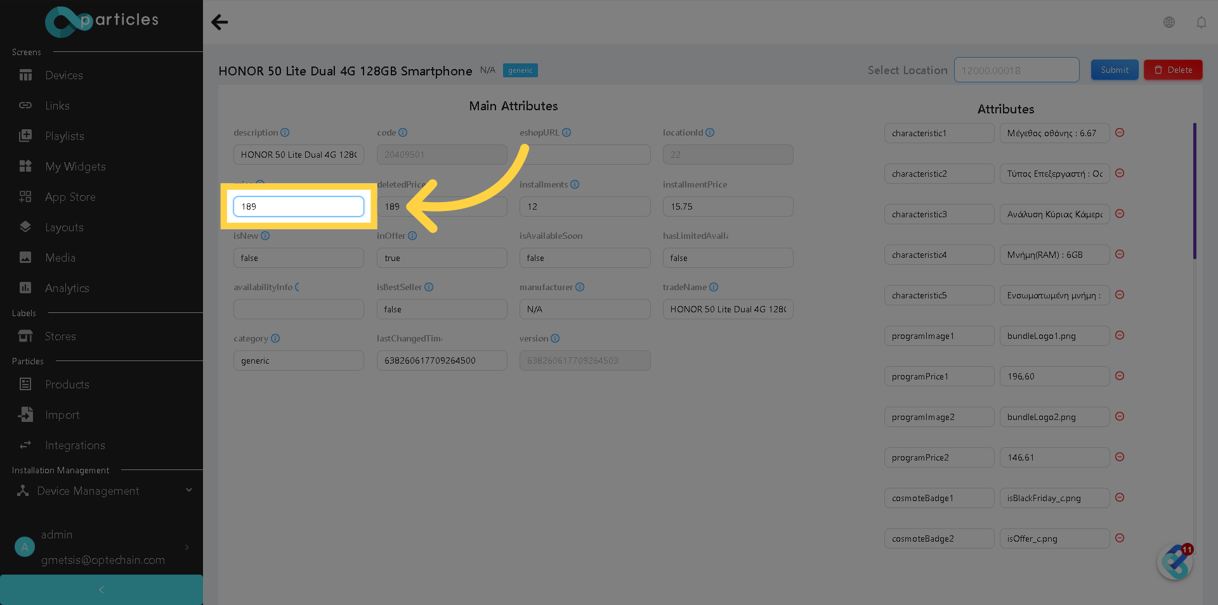Remove the characteristic2 attribute row

coord(1120,173)
